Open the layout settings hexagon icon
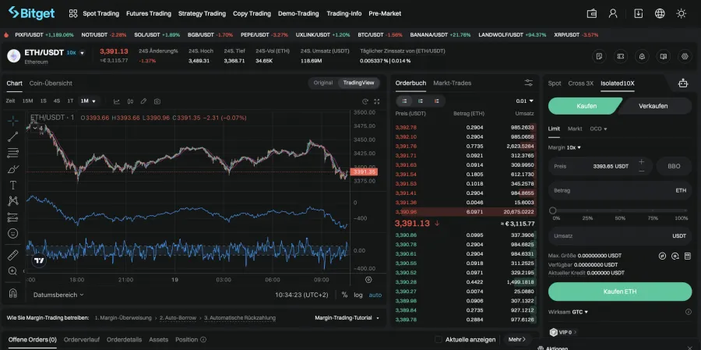The width and height of the screenshot is (701, 350). [x=685, y=56]
